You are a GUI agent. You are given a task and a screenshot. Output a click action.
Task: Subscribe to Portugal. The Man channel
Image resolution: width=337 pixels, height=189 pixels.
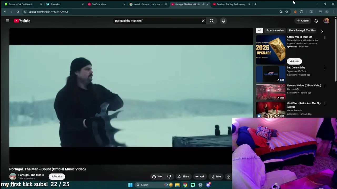click(x=57, y=176)
